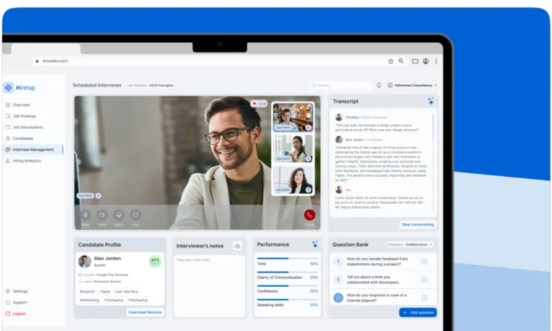552x331 pixels.
Task: Select the User Interface skill tag
Action: 126,292
